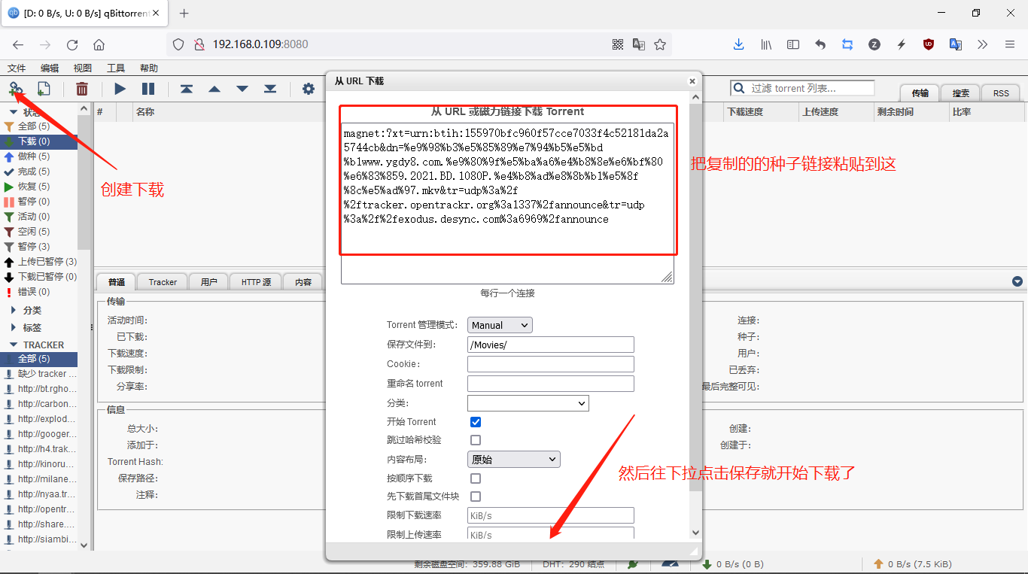Switch to the 内容 tab
Image resolution: width=1028 pixels, height=574 pixels.
[x=303, y=282]
